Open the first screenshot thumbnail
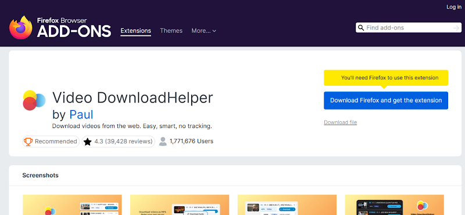The height and width of the screenshot is (215, 465). coord(72,205)
